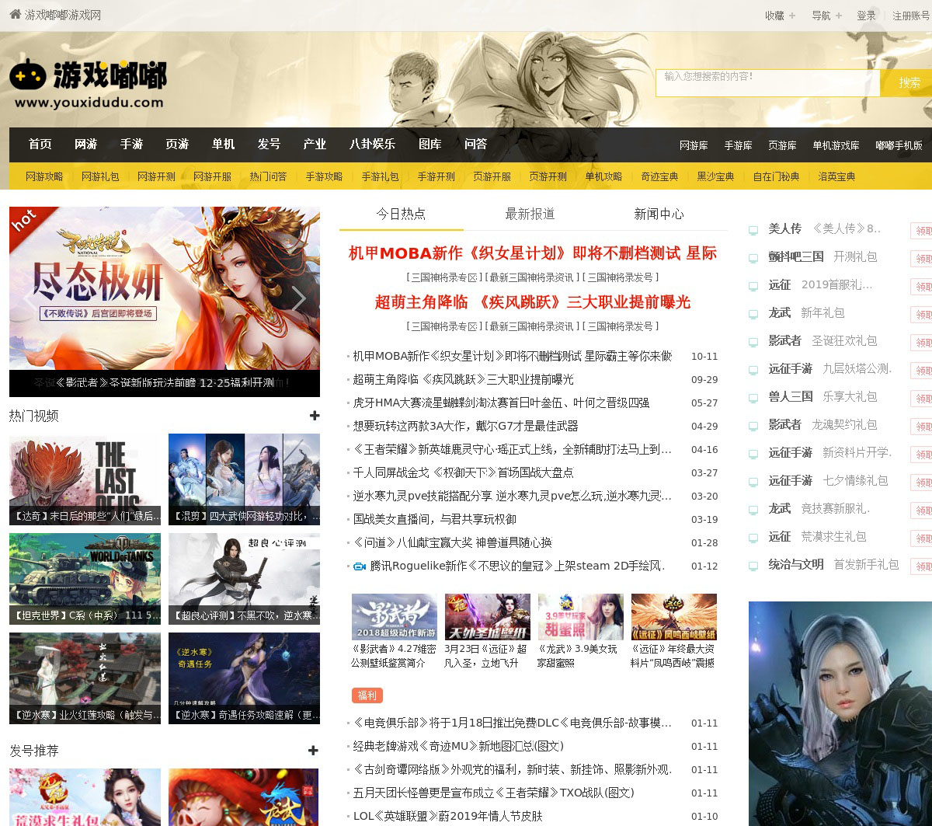
Task: Click the previous arrow on banner carousel
Action: (x=30, y=299)
